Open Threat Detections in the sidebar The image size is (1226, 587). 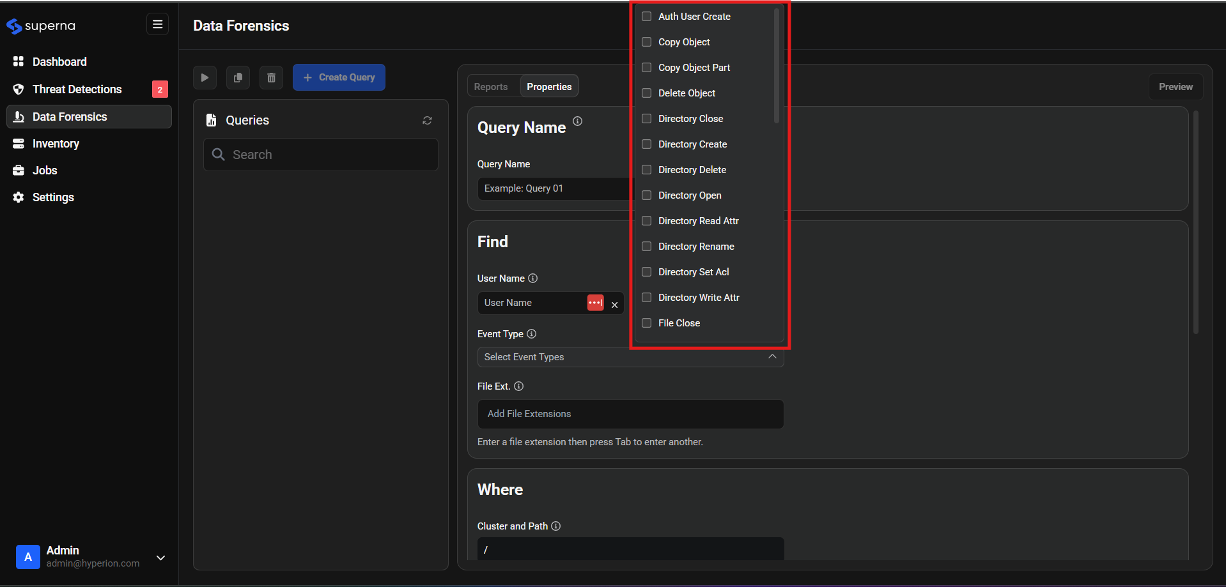pyautogui.click(x=89, y=89)
